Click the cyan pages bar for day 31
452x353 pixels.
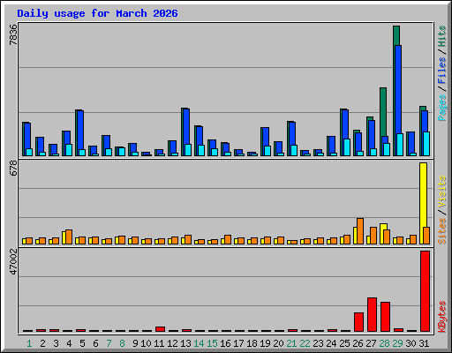click(x=426, y=144)
